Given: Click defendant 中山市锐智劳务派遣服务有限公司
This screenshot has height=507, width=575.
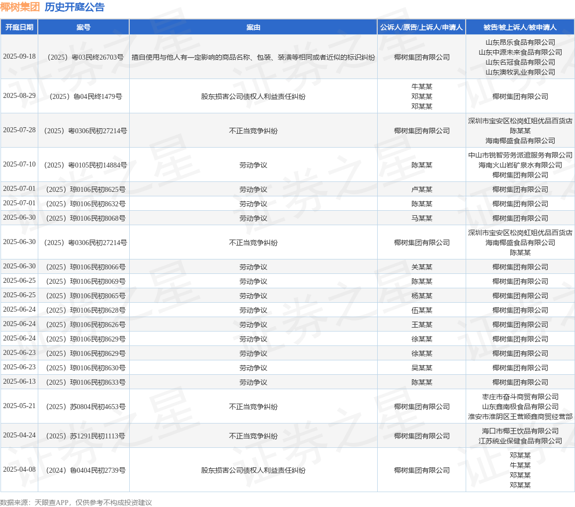Looking at the screenshot, I should (x=520, y=155).
